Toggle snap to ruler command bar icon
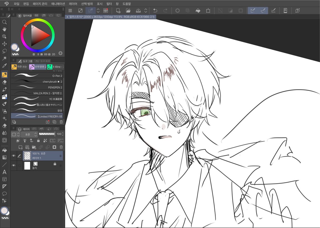 tap(253, 11)
